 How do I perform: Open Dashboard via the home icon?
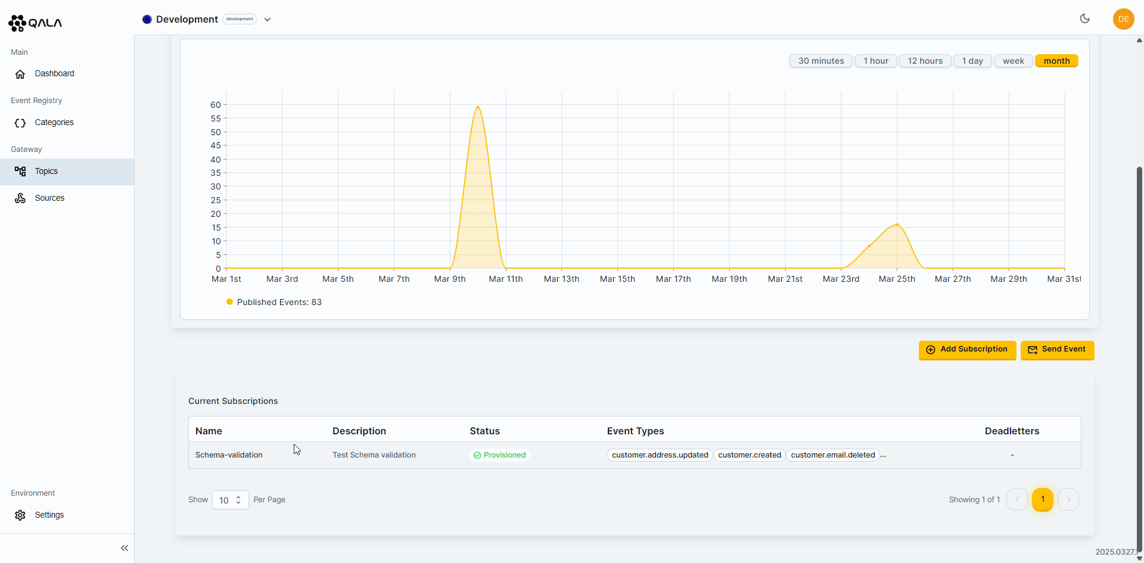pos(20,74)
